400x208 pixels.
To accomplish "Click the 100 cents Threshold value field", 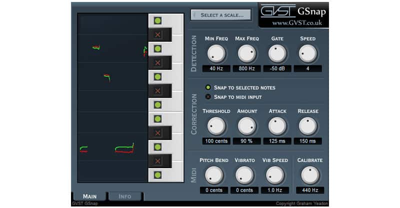I will (216, 141).
